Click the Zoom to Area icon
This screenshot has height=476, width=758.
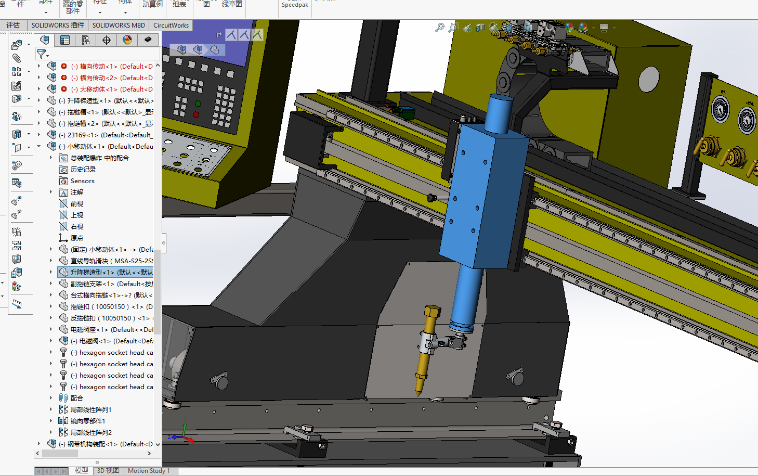coord(453,28)
